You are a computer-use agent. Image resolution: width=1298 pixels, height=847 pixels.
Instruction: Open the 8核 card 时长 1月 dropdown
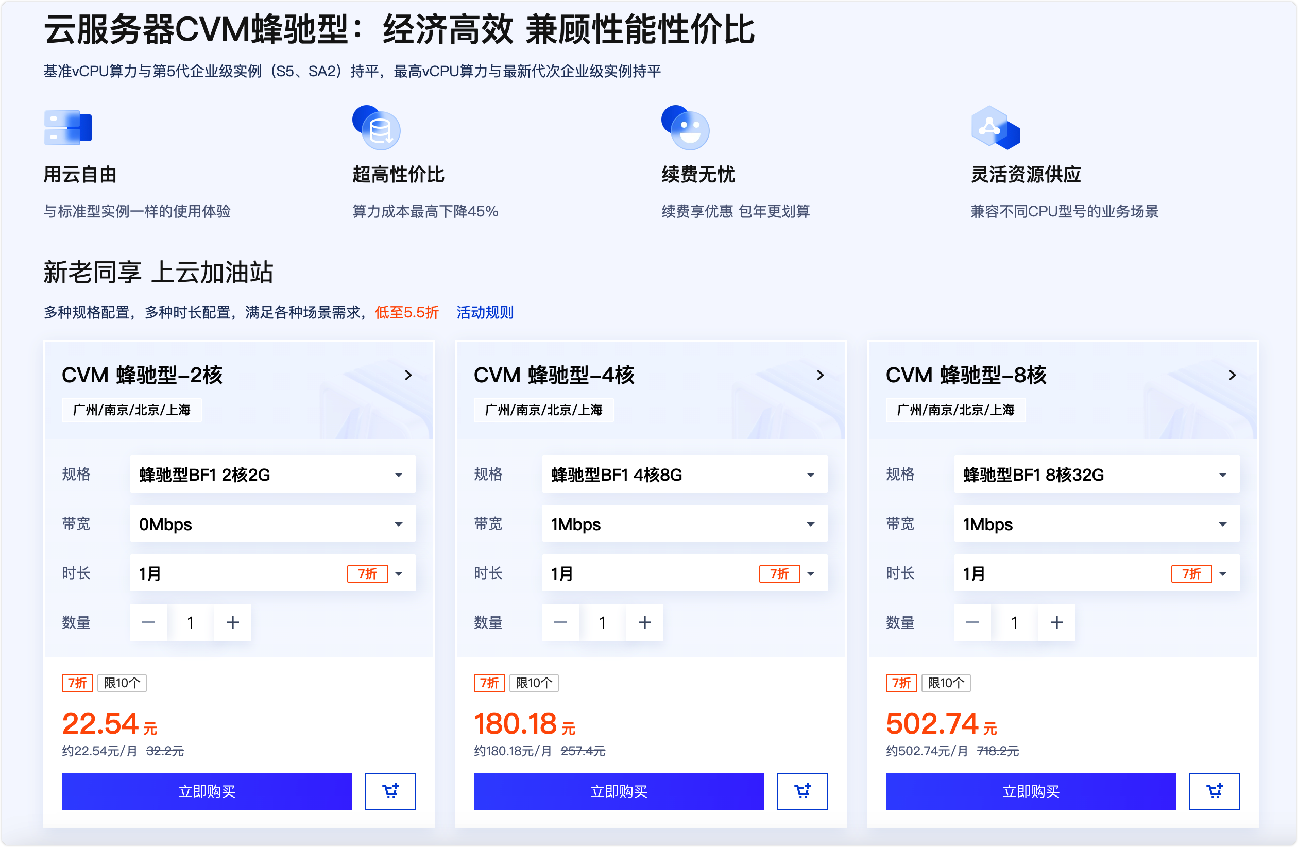1097,574
